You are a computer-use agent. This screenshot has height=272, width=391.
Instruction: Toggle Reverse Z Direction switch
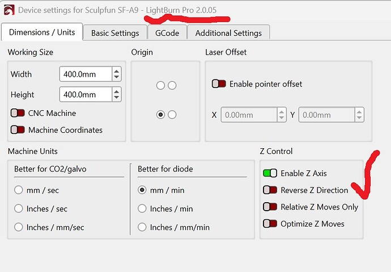coord(270,190)
